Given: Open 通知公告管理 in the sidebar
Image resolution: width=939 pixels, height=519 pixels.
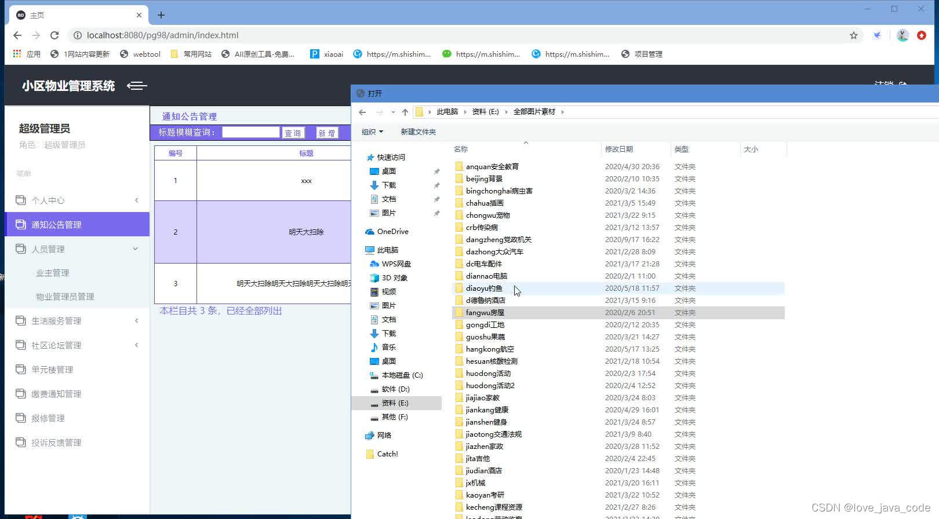Looking at the screenshot, I should click(x=77, y=225).
